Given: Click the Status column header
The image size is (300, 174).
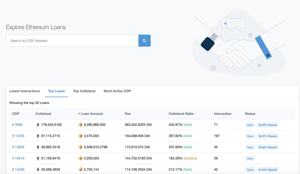Looking at the screenshot, I should tap(250, 114).
